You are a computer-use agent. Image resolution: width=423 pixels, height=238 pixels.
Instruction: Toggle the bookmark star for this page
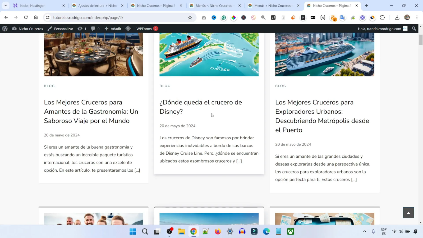190,17
